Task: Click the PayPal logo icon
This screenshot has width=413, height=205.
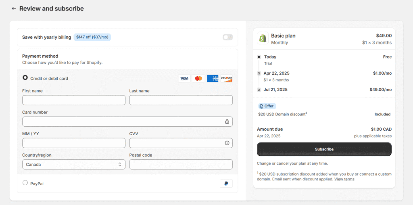Action: pyautogui.click(x=226, y=184)
